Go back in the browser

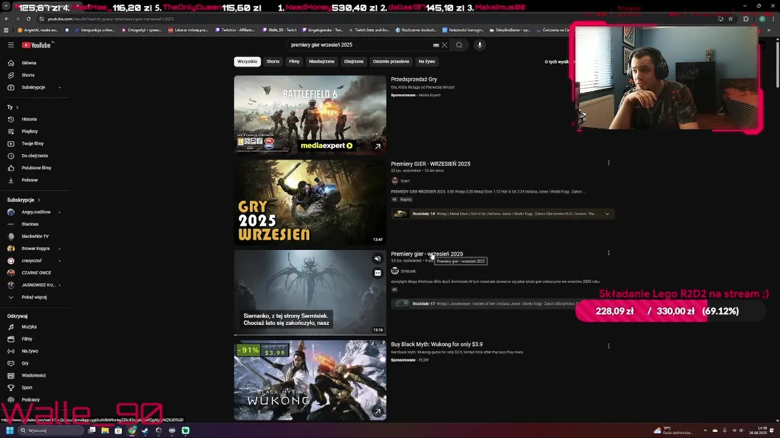[x=7, y=19]
